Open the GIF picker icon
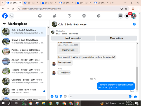This screenshot has height=106, width=141. 65,96
